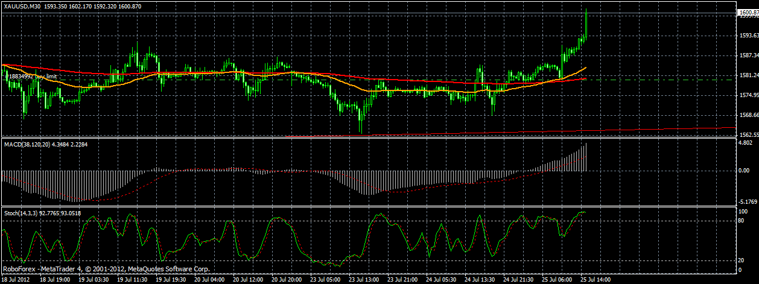759x284 pixels.
Task: Click the 20 Jul 04:00 time label
Action: pyautogui.click(x=209, y=280)
